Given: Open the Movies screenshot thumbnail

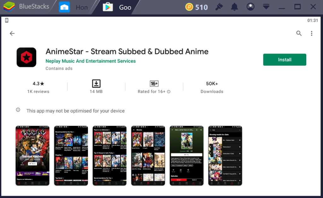Looking at the screenshot, I should click(148, 156).
